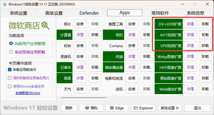Image resolution: width=214 pixels, height=115 pixels.
Task: Install the 资讯 app
Action: pyautogui.click(x=132, y=89)
